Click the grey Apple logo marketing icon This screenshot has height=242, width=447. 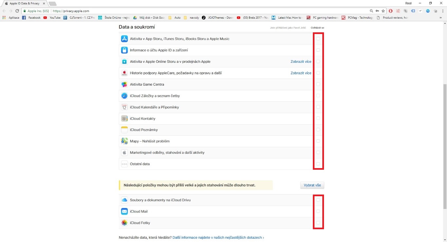(x=124, y=153)
